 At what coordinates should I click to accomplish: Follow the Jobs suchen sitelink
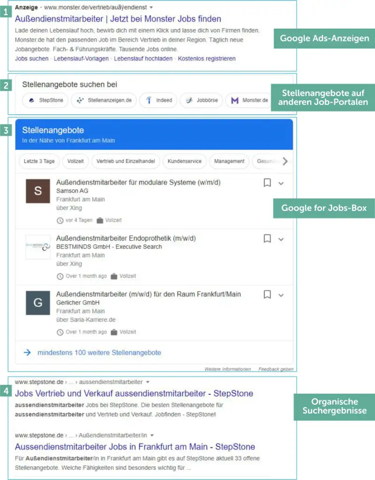pos(31,59)
